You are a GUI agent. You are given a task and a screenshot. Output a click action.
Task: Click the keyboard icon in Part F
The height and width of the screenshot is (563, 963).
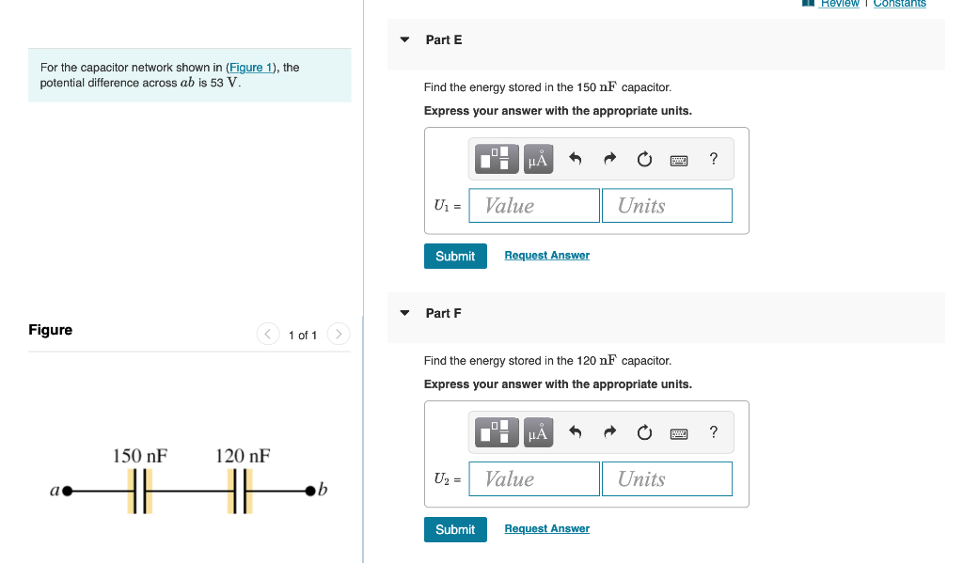point(679,432)
